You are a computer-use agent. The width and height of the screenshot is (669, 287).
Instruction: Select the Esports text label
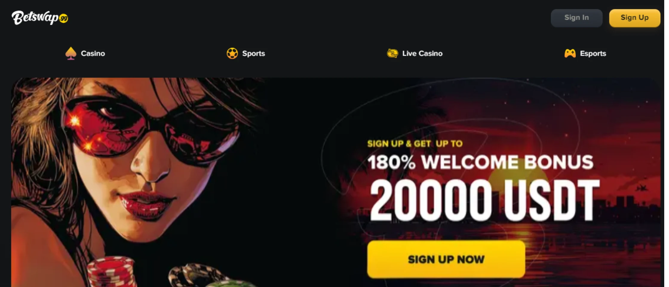click(x=593, y=54)
